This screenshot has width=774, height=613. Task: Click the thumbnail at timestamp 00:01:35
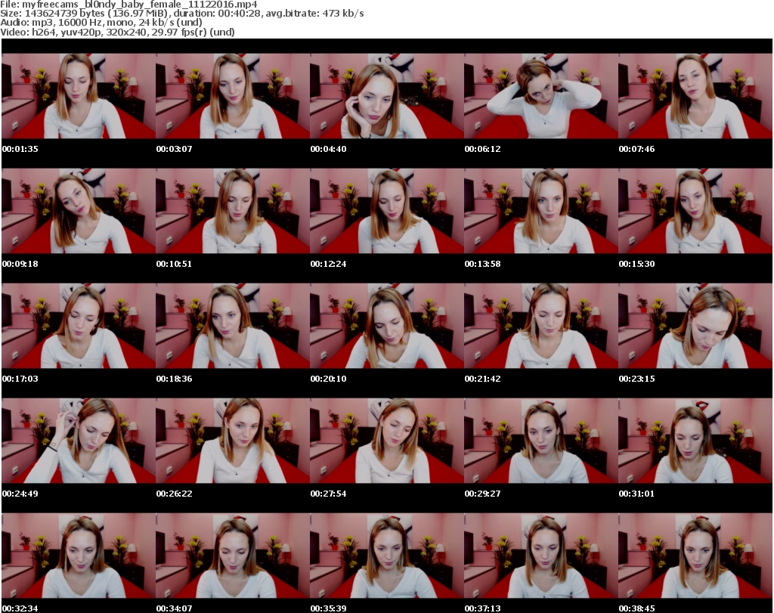[x=78, y=96]
